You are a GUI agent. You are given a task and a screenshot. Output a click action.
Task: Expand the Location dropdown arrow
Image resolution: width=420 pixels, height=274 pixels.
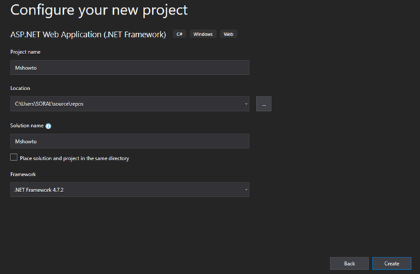point(246,104)
